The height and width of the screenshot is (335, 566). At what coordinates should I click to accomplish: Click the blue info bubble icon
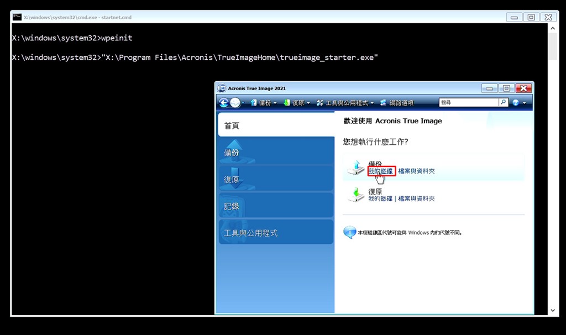(x=349, y=232)
